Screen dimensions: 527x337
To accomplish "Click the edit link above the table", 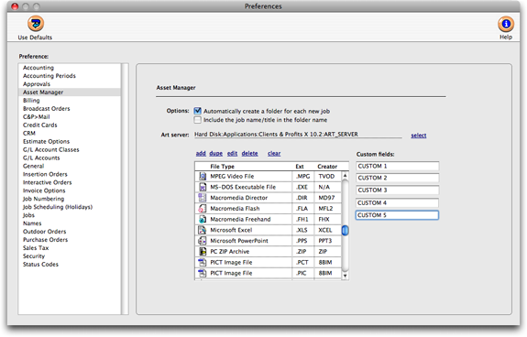I will pos(232,154).
